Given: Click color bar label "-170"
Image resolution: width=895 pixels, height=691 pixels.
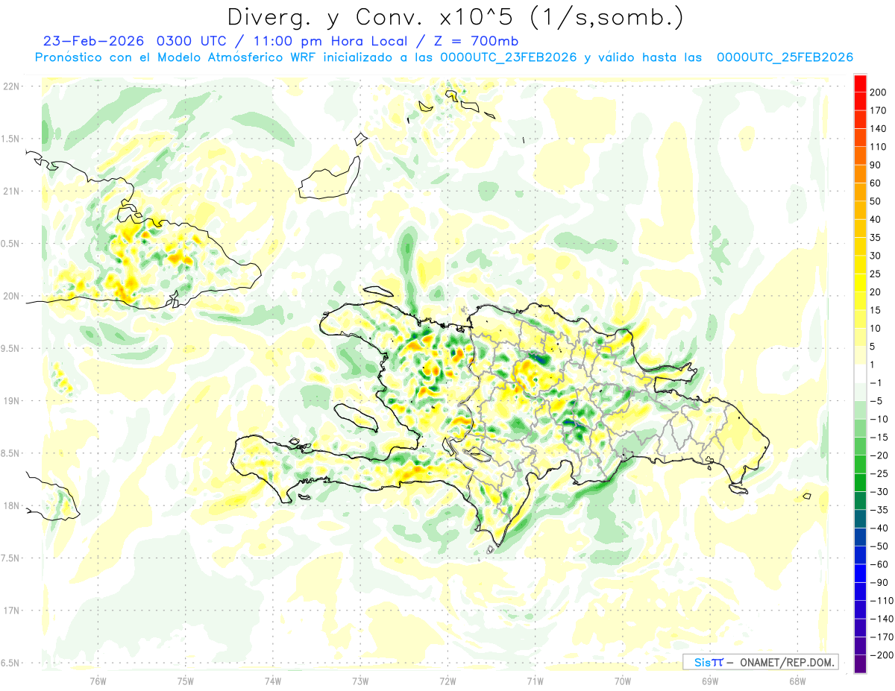Looking at the screenshot, I should (x=881, y=637).
